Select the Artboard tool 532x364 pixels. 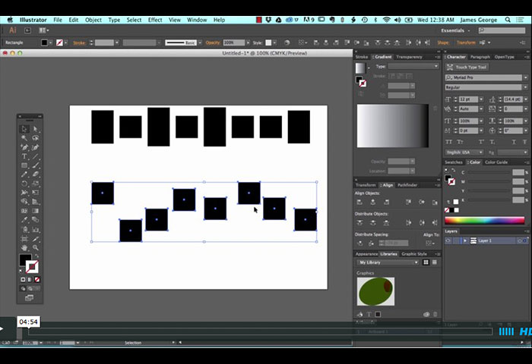coord(24,239)
